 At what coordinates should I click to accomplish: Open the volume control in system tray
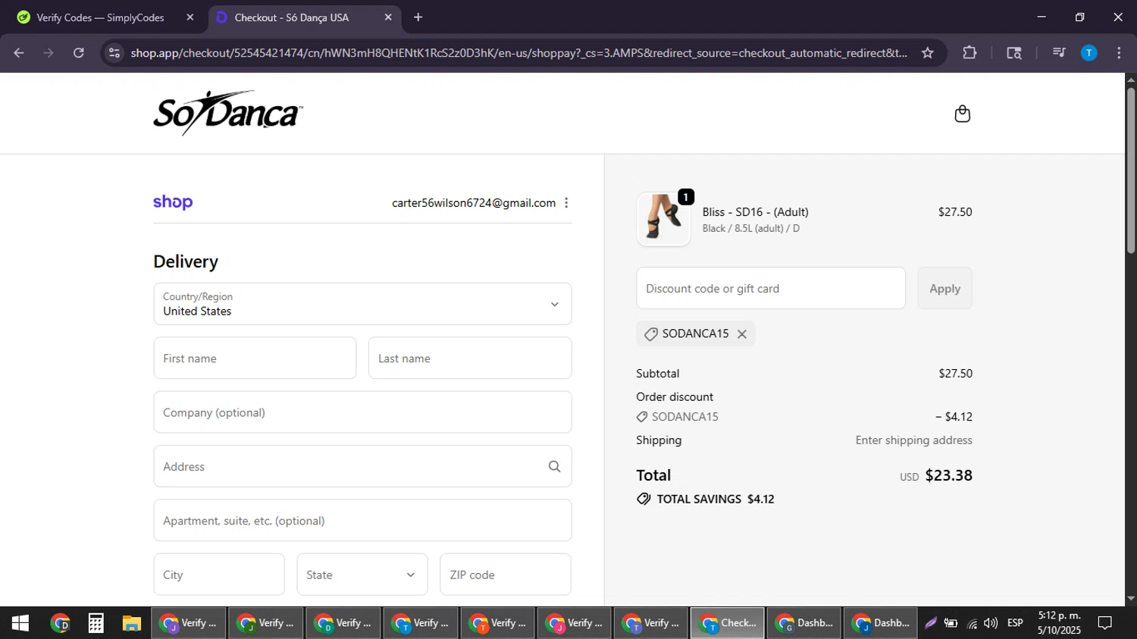coord(991,623)
